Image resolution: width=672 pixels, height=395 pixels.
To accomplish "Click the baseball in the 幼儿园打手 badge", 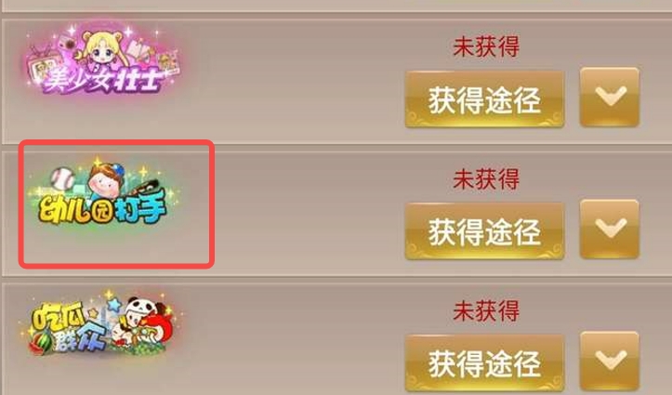I will [62, 178].
